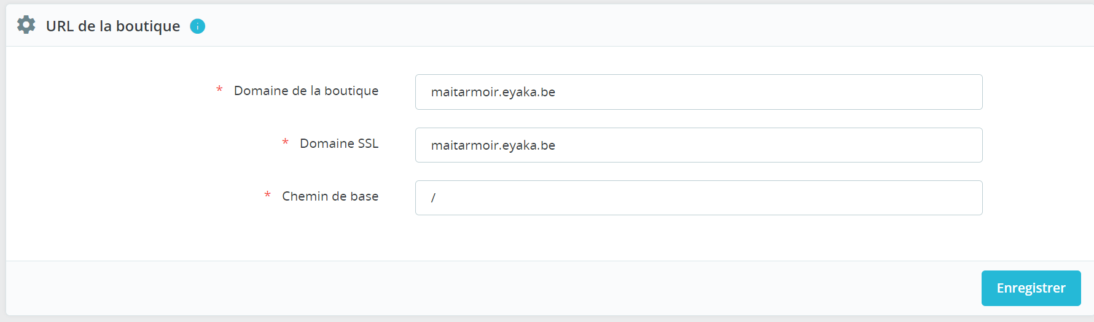Click the URL de la boutique panel title
Screen dimensions: 1094x322
click(113, 26)
